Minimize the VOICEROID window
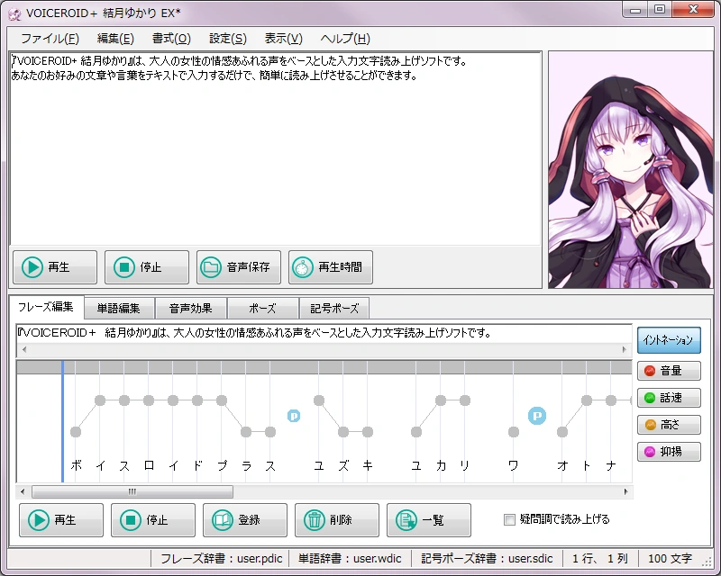Screen dimensions: 721x576 point(635,9)
